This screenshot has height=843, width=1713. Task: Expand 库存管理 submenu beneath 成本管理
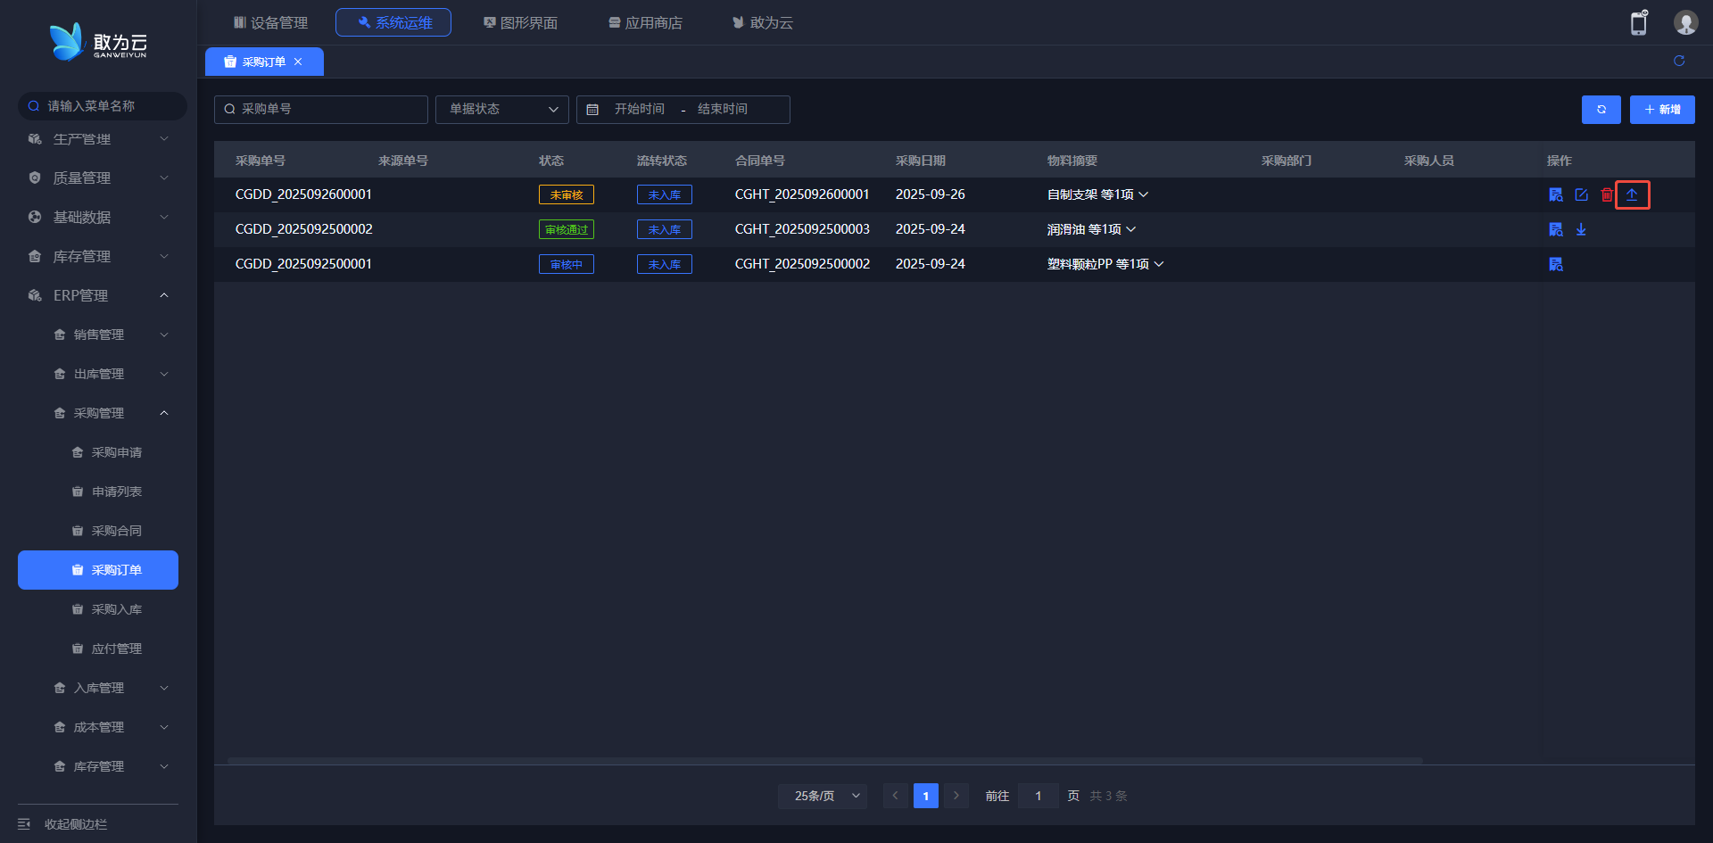[98, 767]
